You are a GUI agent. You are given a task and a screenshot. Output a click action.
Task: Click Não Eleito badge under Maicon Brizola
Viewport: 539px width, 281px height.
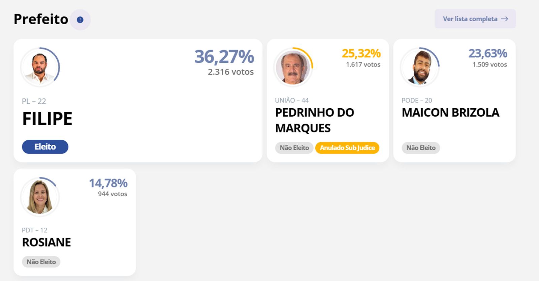tap(421, 148)
